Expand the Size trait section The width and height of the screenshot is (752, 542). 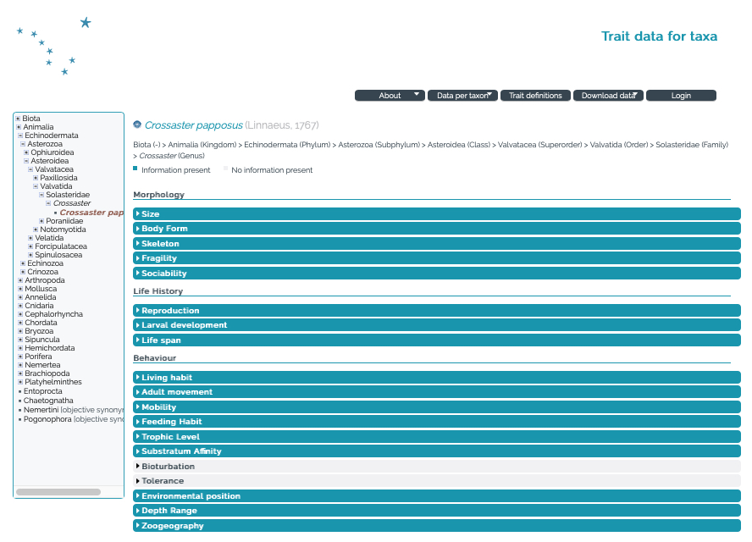(x=436, y=214)
